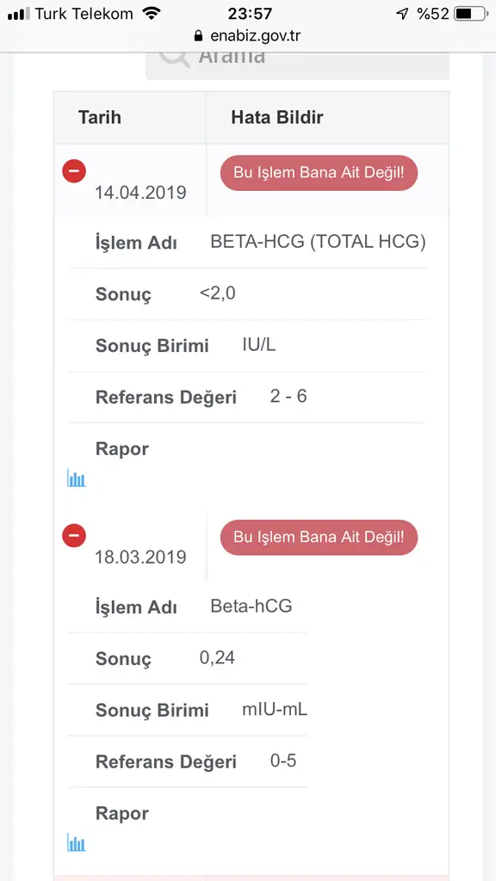Image resolution: width=496 pixels, height=881 pixels.
Task: Click the <2,0 Sonuç value
Action: pos(218,293)
